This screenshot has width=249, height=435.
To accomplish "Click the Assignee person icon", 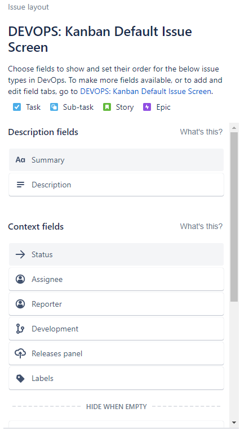I will tap(20, 279).
